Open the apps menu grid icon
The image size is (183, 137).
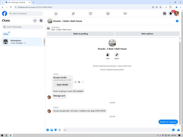[x=165, y=14]
